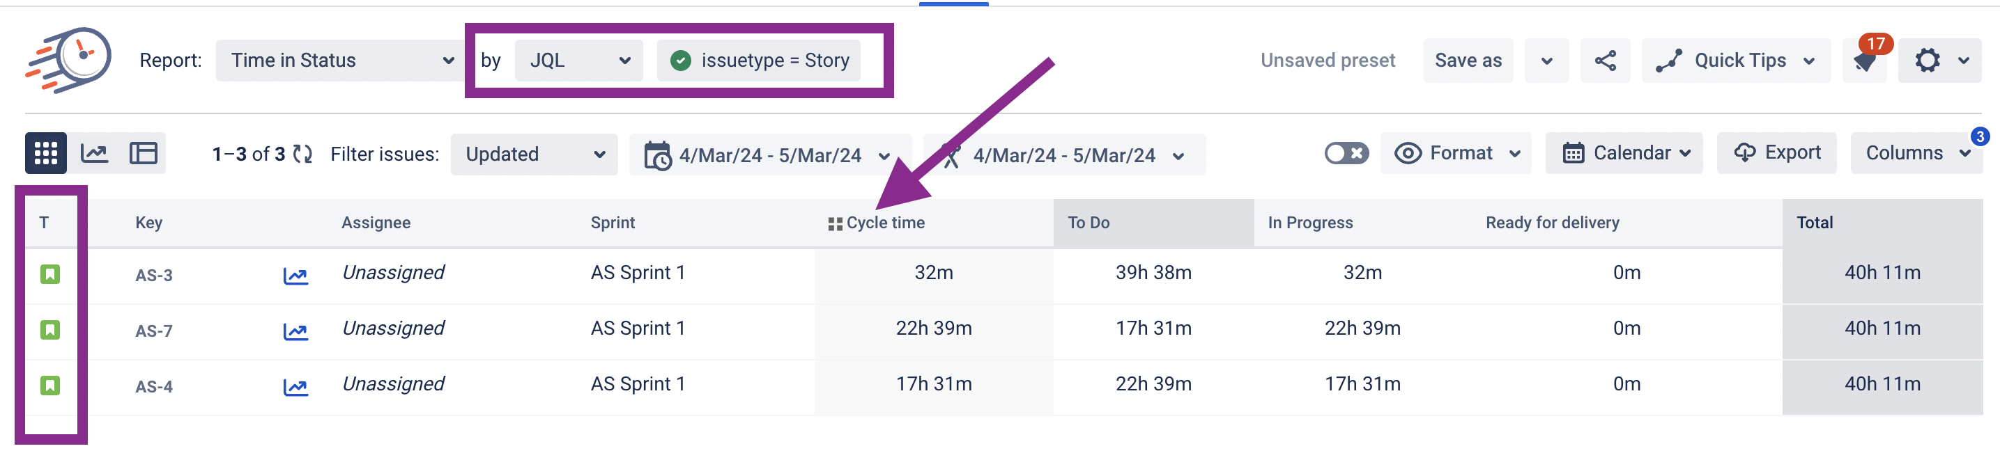
Task: Refresh the issue list with the reload icon
Action: pos(303,154)
